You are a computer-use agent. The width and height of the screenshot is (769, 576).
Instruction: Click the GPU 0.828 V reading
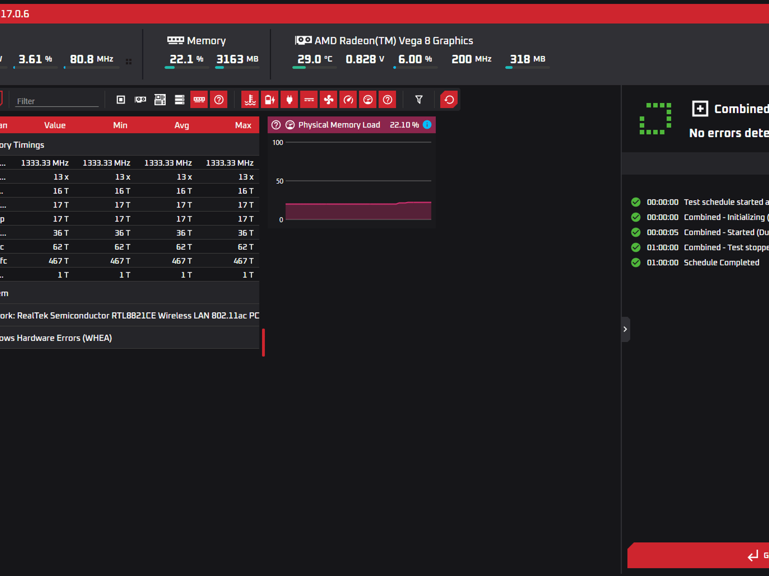click(365, 59)
